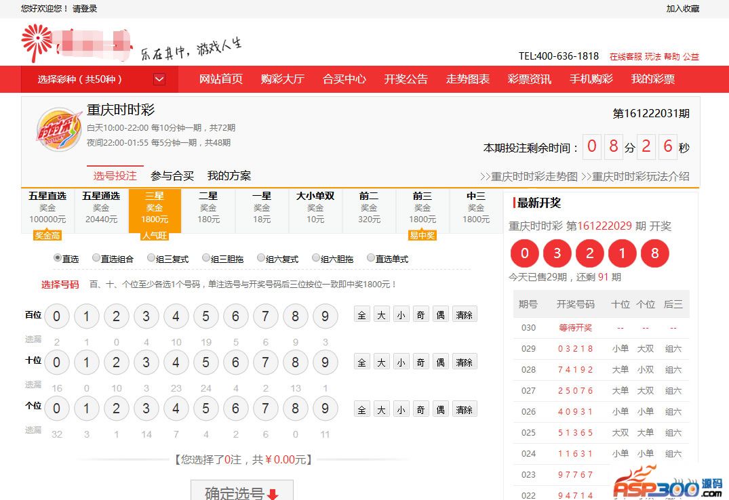This screenshot has height=500, width=729.
Task: Click the first red result ball 0
Action: click(x=524, y=253)
